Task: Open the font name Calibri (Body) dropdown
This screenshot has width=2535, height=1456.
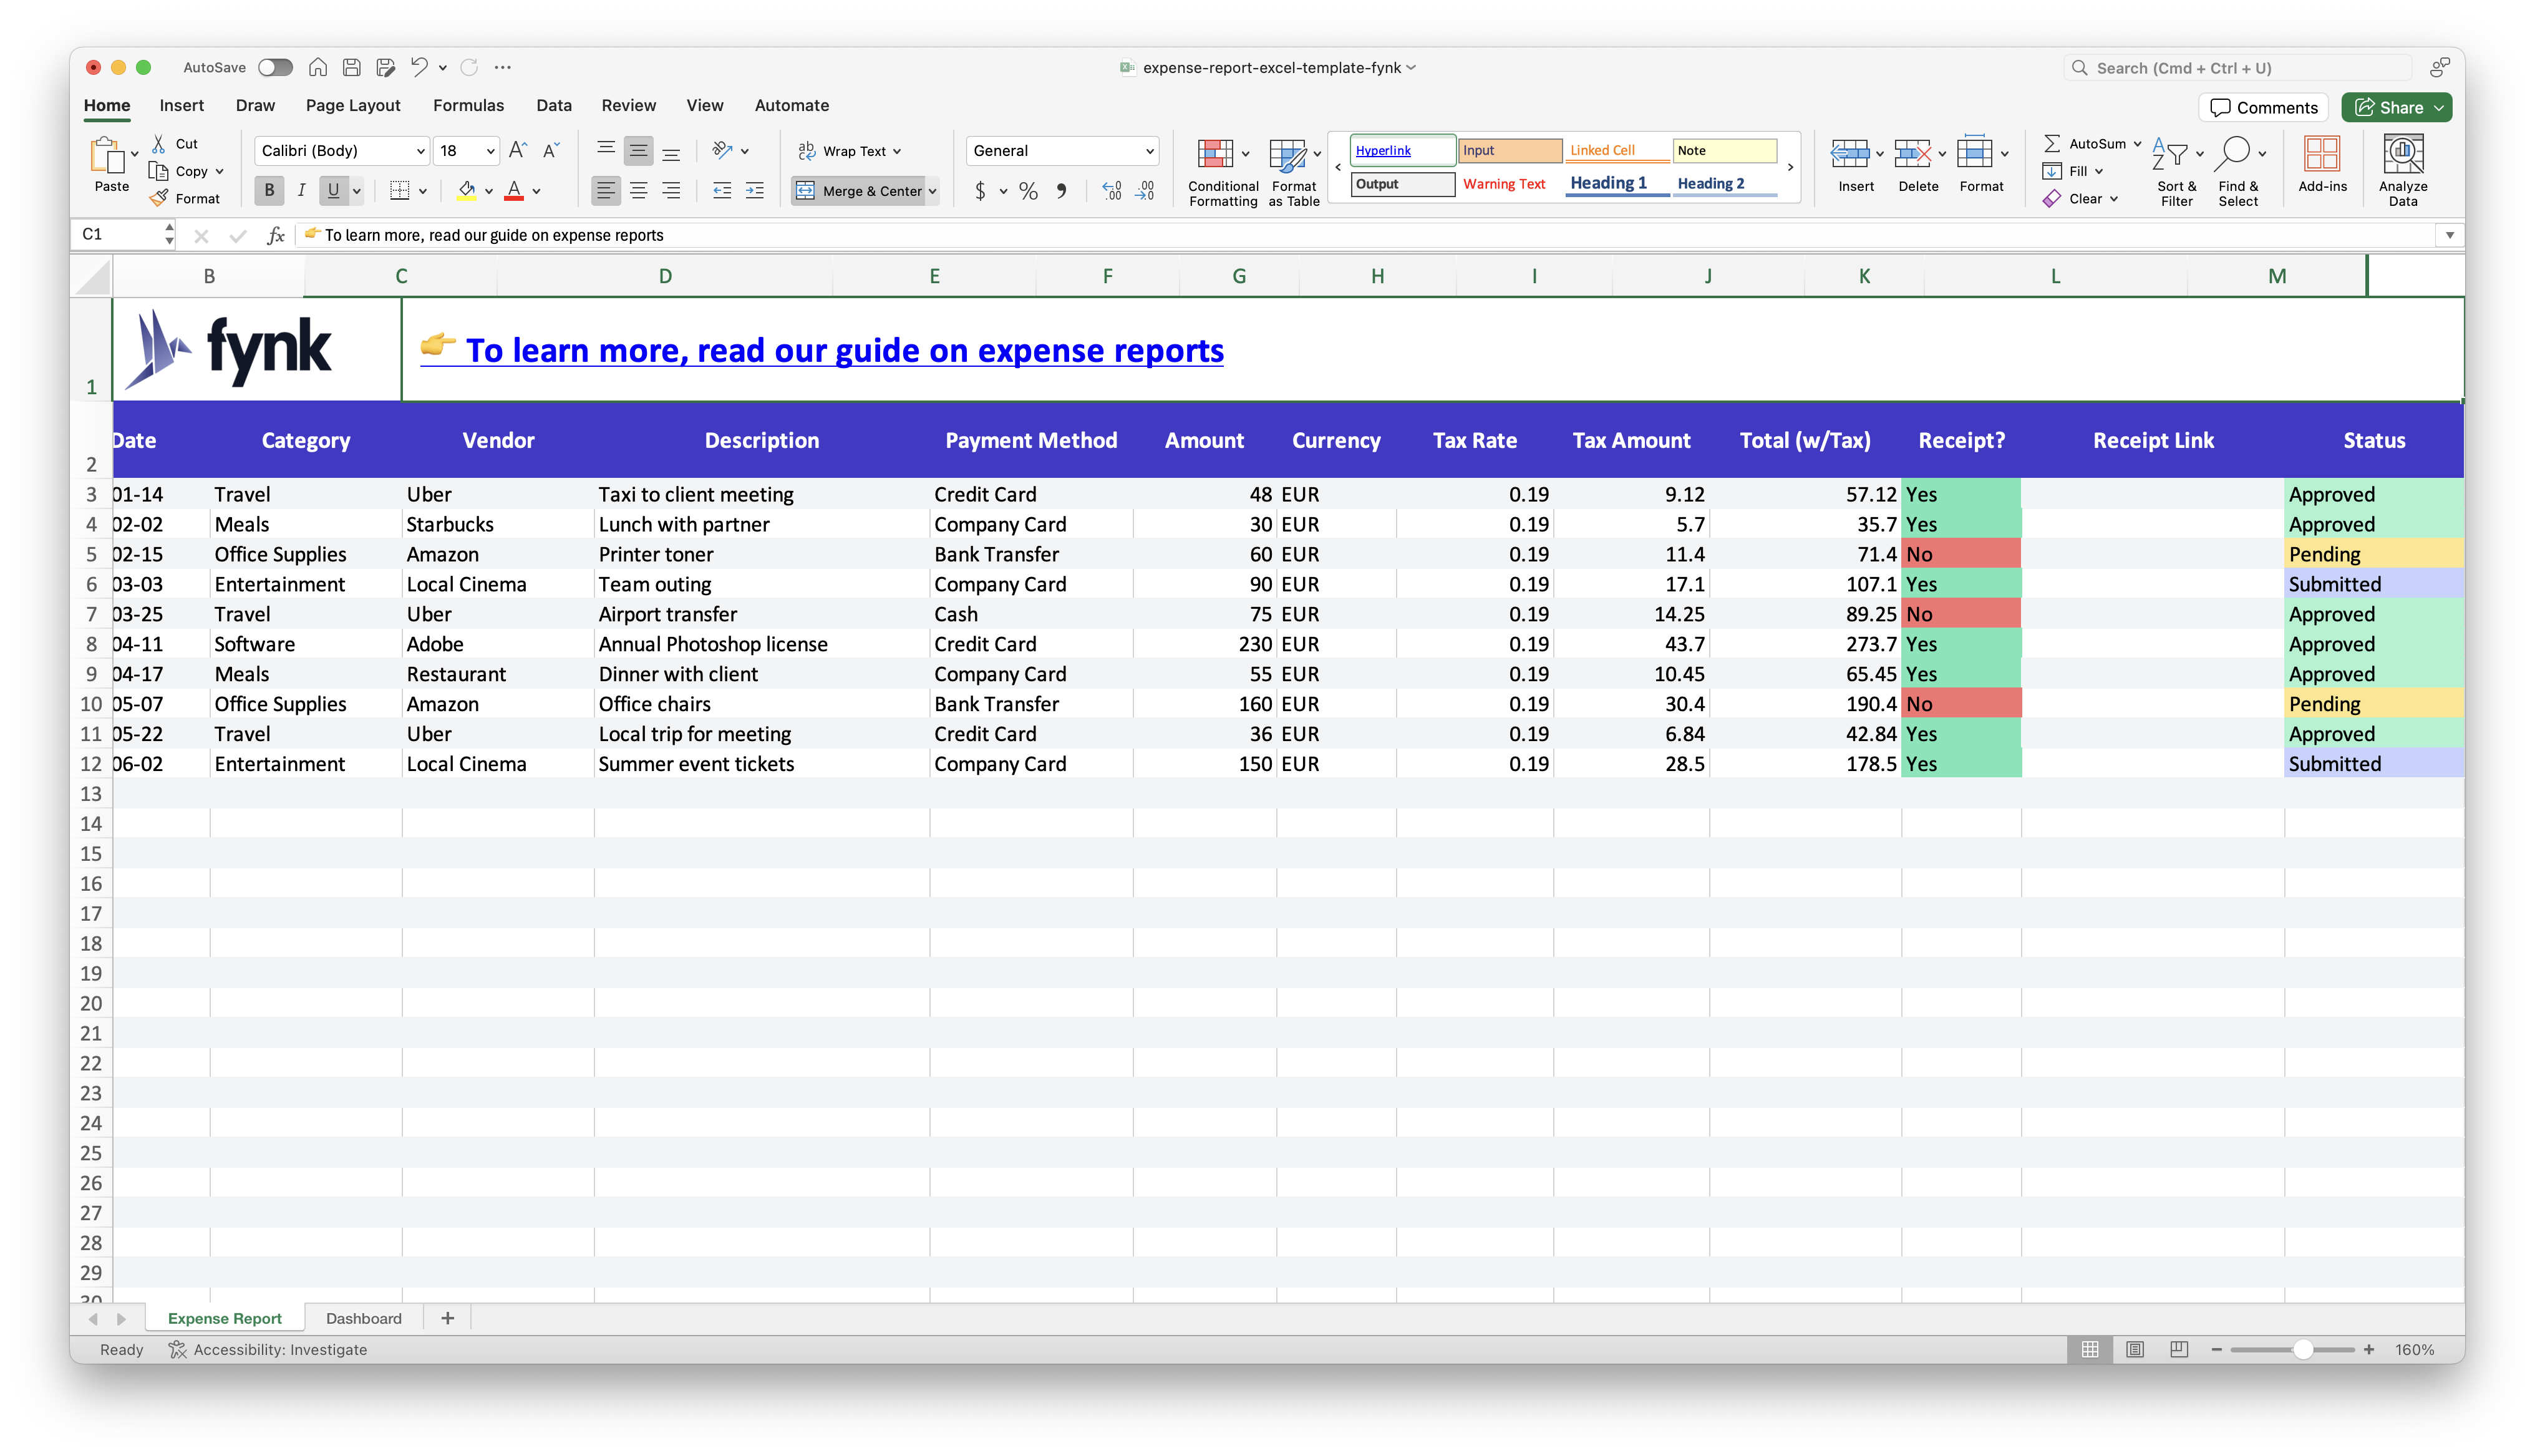Action: coord(420,150)
